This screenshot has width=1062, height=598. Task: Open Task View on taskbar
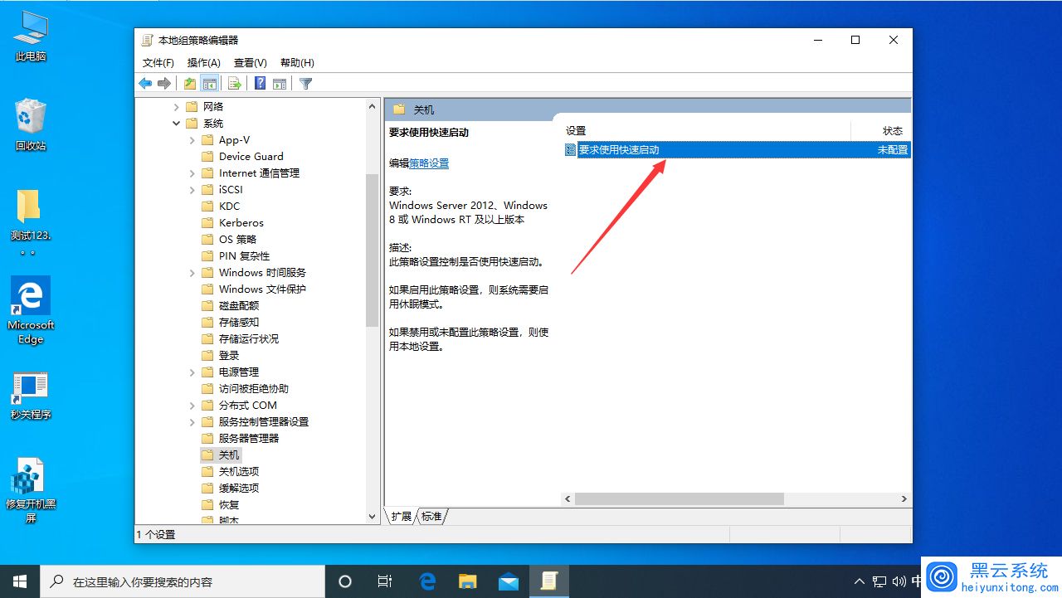385,581
